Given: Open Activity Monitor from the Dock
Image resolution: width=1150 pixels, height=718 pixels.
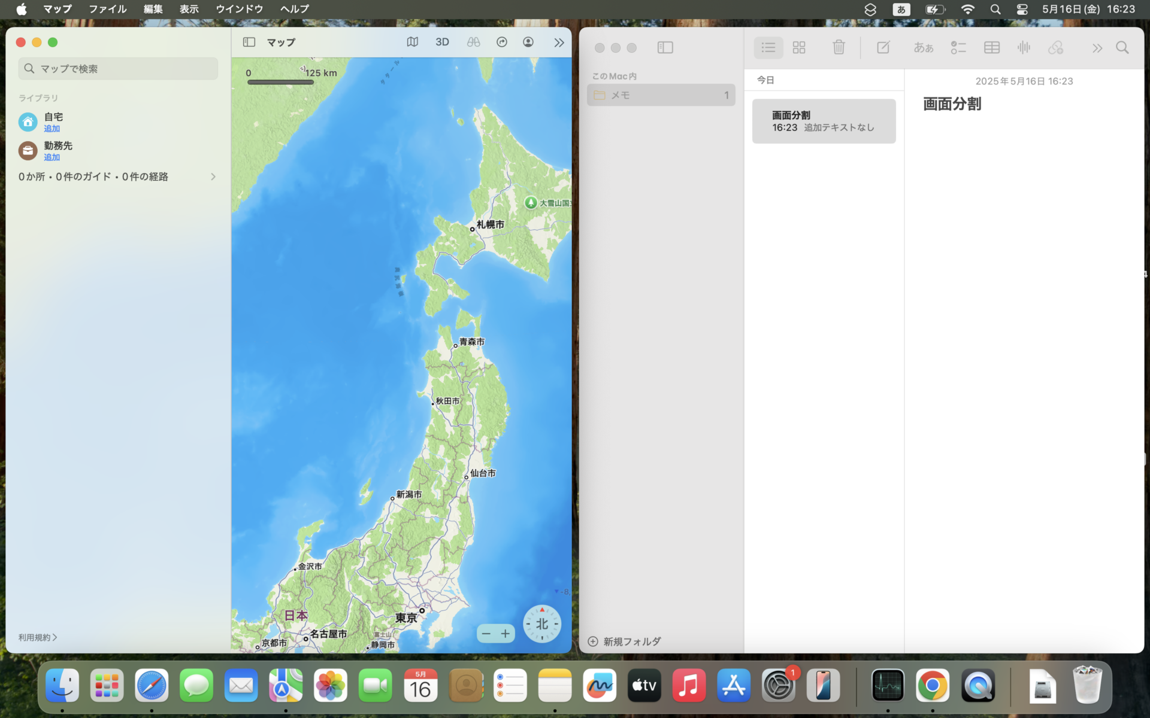Looking at the screenshot, I should pos(888,685).
